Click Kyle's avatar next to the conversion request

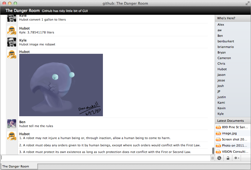tap(11, 18)
